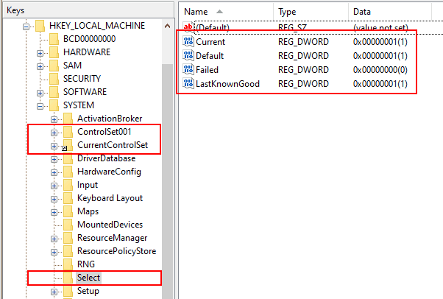Expand the Setup key
This screenshot has width=443, height=299.
tap(54, 292)
